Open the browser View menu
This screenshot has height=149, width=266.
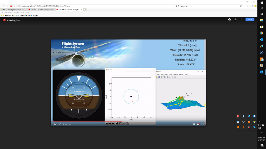(x=10, y=13)
